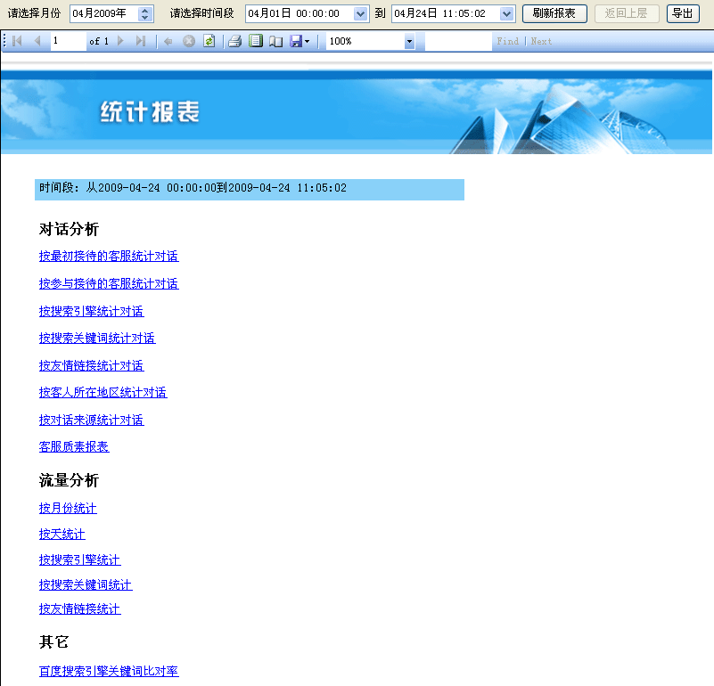Click the find text input field
This screenshot has width=714, height=686.
click(457, 42)
